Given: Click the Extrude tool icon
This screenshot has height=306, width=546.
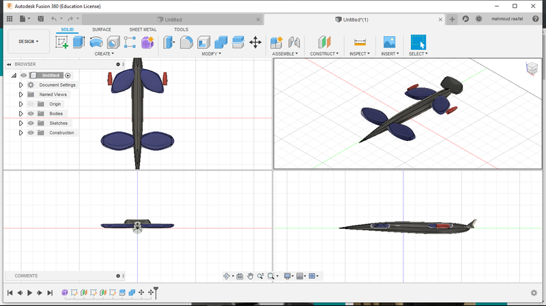Looking at the screenshot, I should (78, 42).
